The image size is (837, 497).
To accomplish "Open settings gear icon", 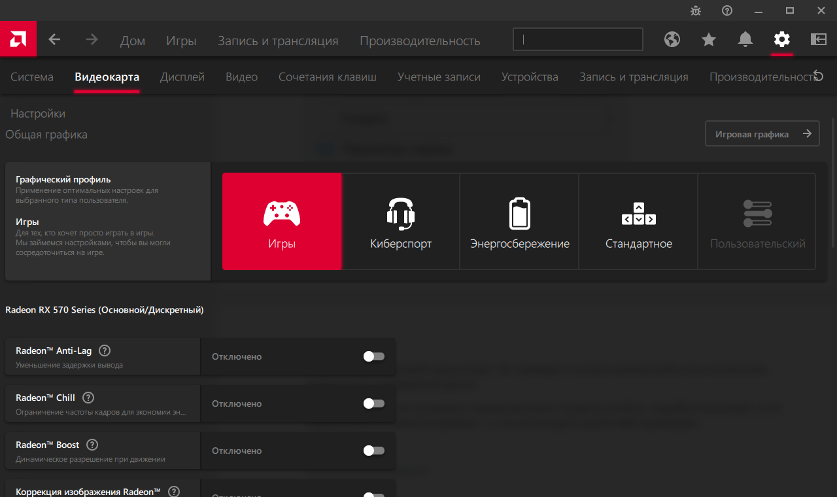I will click(x=781, y=40).
